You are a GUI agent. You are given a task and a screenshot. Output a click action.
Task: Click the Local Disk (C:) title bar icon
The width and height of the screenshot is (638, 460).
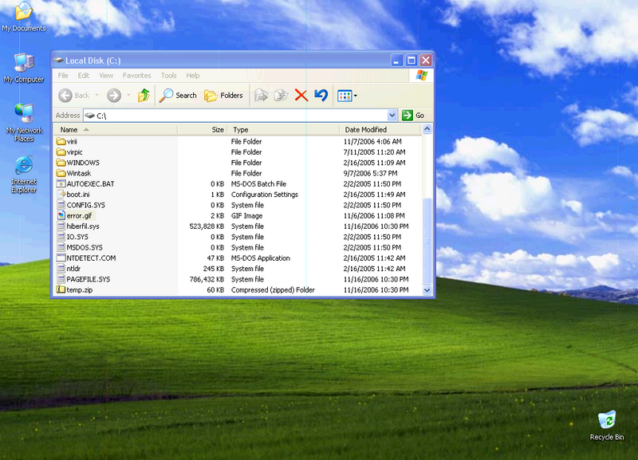pyautogui.click(x=58, y=61)
